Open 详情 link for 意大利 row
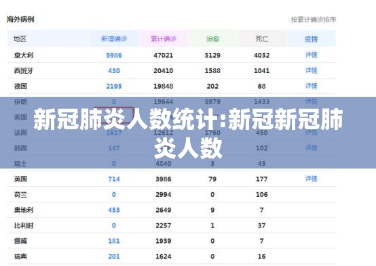The height and width of the screenshot is (266, 376). point(311,55)
